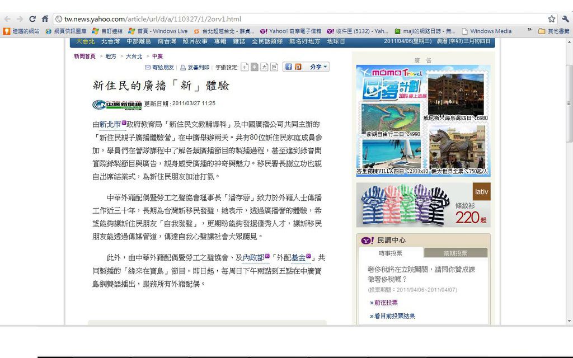The width and height of the screenshot is (573, 358).
Task: Set font size to 大
Action: point(264,67)
